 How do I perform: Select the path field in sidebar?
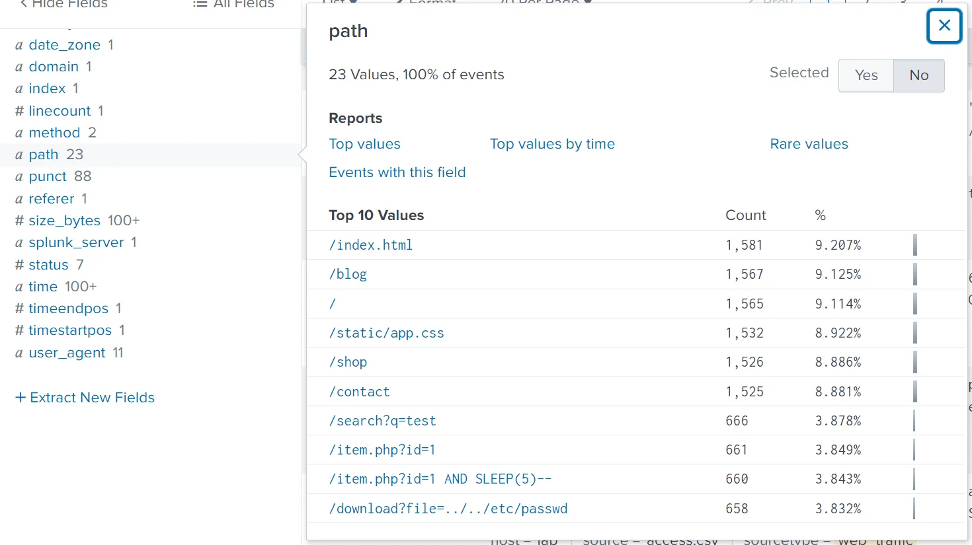pyautogui.click(x=44, y=155)
